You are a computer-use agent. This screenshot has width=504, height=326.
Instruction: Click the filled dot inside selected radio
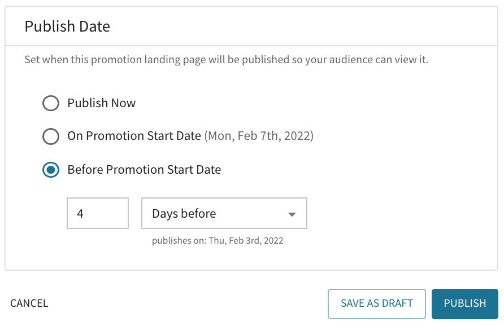click(51, 170)
